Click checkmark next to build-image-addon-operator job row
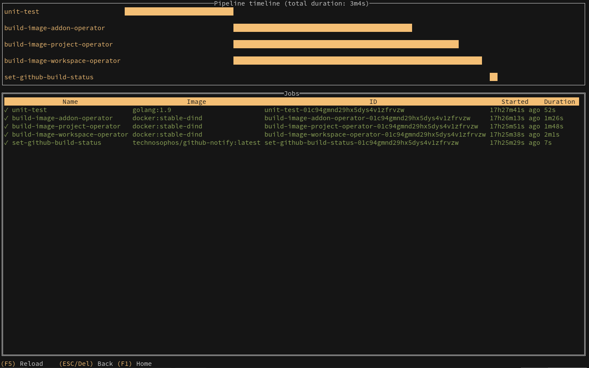The width and height of the screenshot is (589, 368). (6, 118)
